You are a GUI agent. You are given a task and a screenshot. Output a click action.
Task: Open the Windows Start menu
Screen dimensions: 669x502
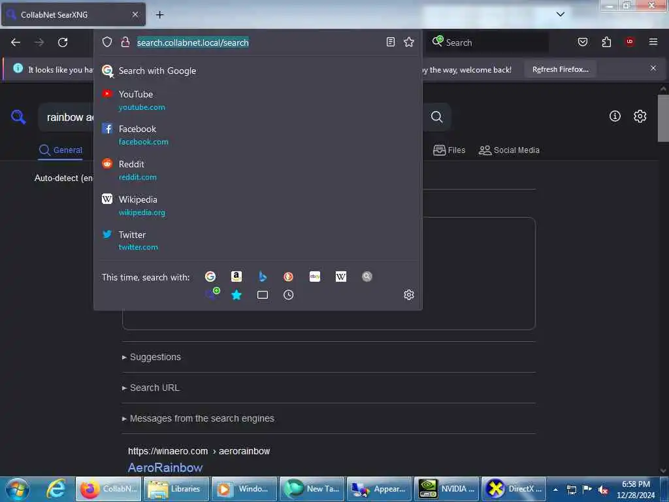18,489
